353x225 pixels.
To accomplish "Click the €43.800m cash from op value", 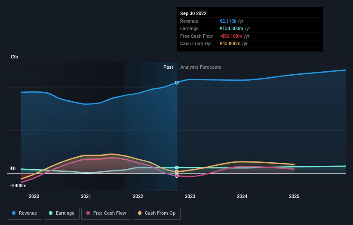I will 230,44.
